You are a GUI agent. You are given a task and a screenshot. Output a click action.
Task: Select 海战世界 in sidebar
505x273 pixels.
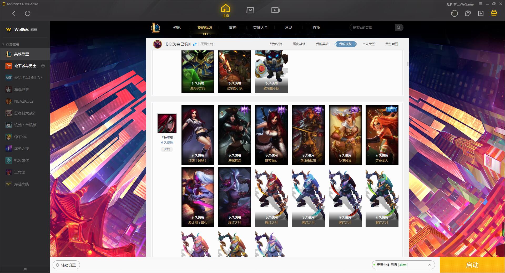pyautogui.click(x=25, y=90)
